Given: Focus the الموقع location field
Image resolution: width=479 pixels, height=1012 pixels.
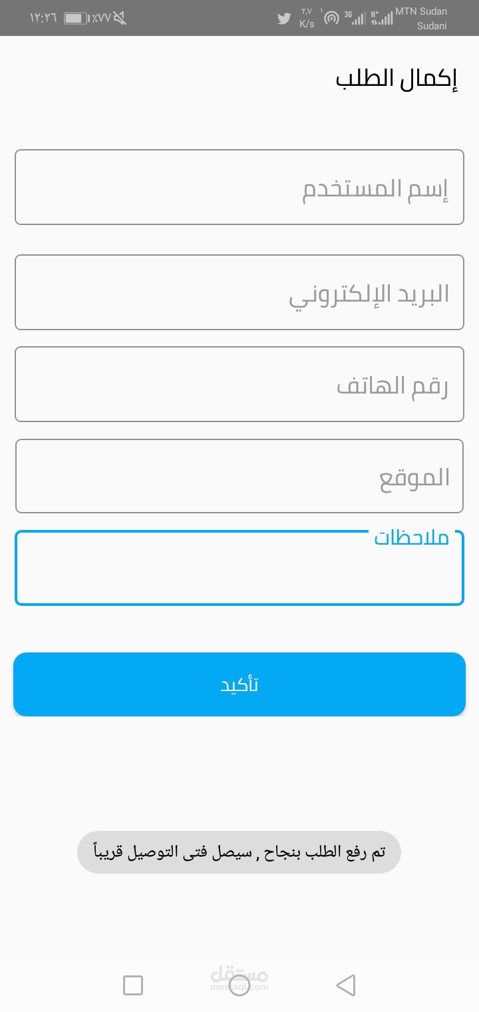Looking at the screenshot, I should pos(239,476).
